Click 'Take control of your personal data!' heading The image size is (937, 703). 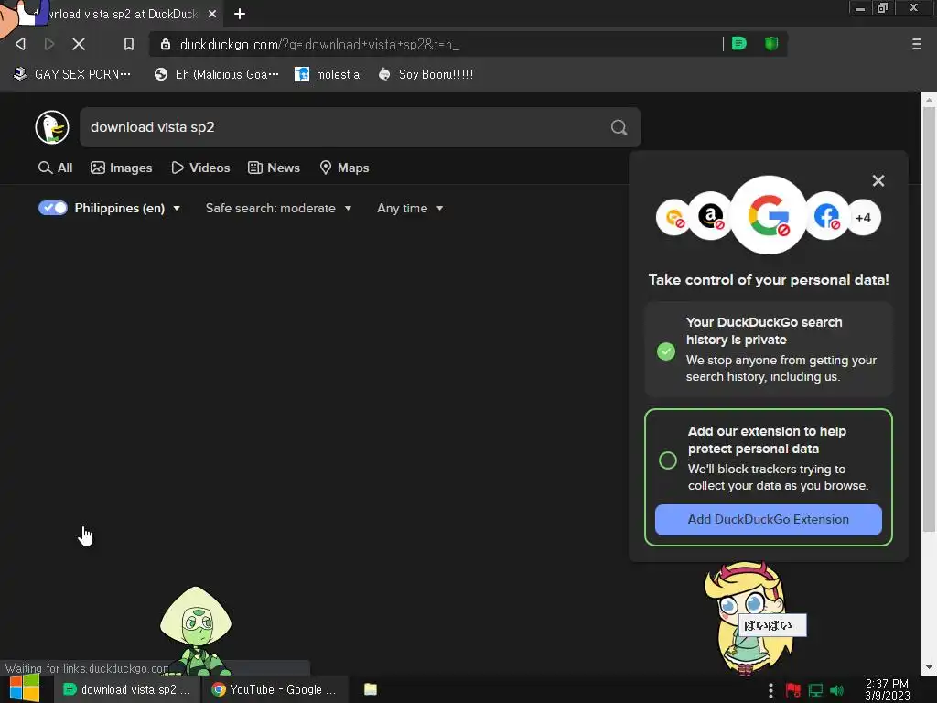coord(769,280)
